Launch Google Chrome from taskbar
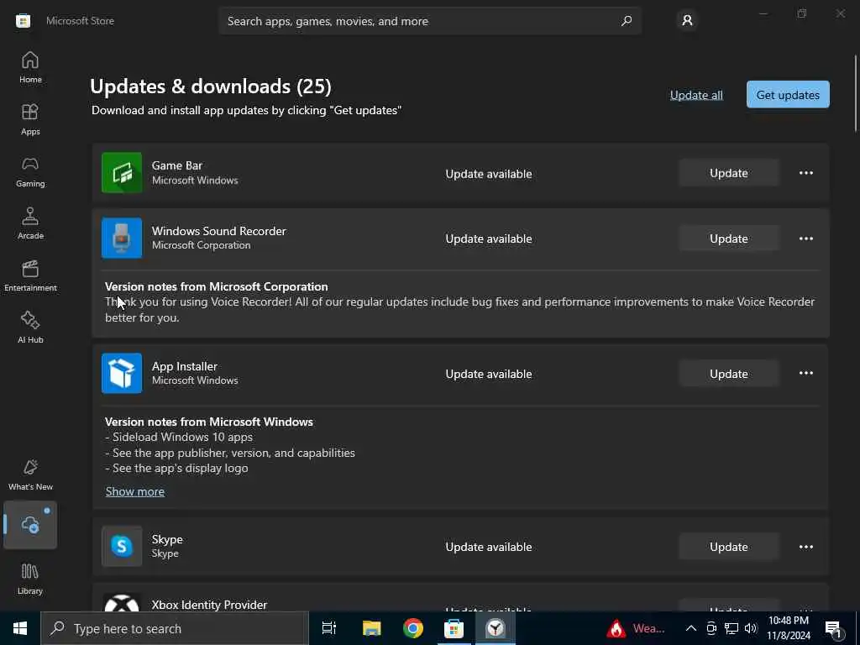Viewport: 860px width, 645px height. click(413, 628)
